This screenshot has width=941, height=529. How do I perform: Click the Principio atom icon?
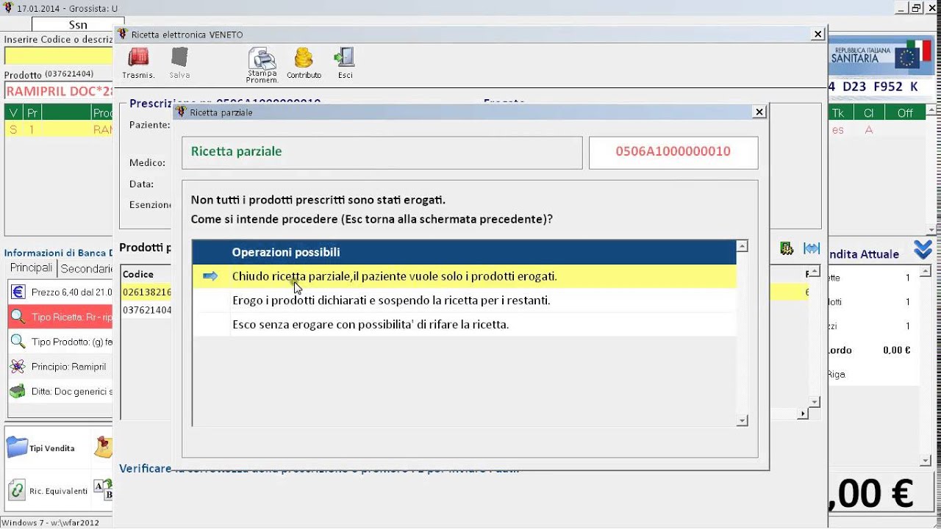[x=18, y=366]
